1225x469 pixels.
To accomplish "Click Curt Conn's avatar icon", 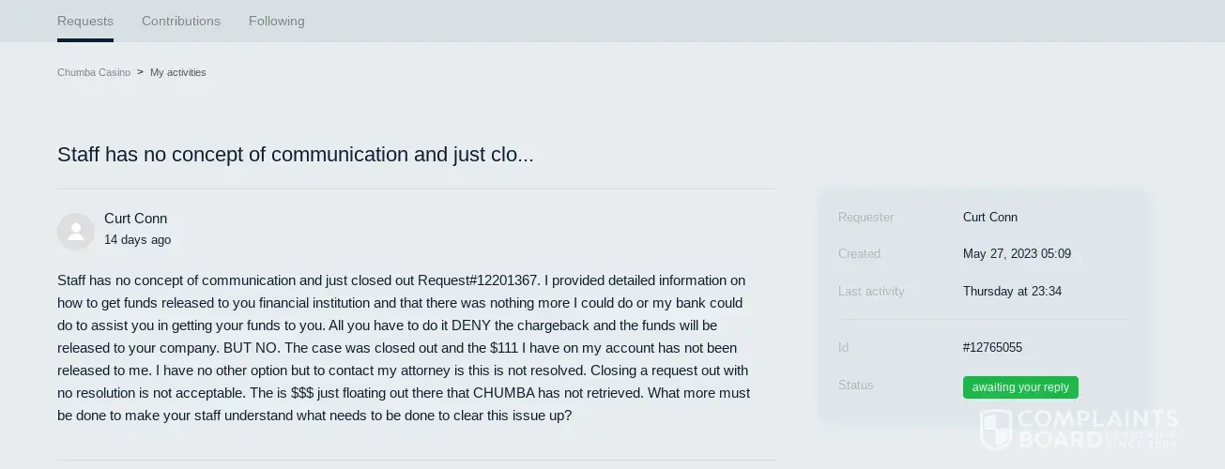I will (x=76, y=231).
